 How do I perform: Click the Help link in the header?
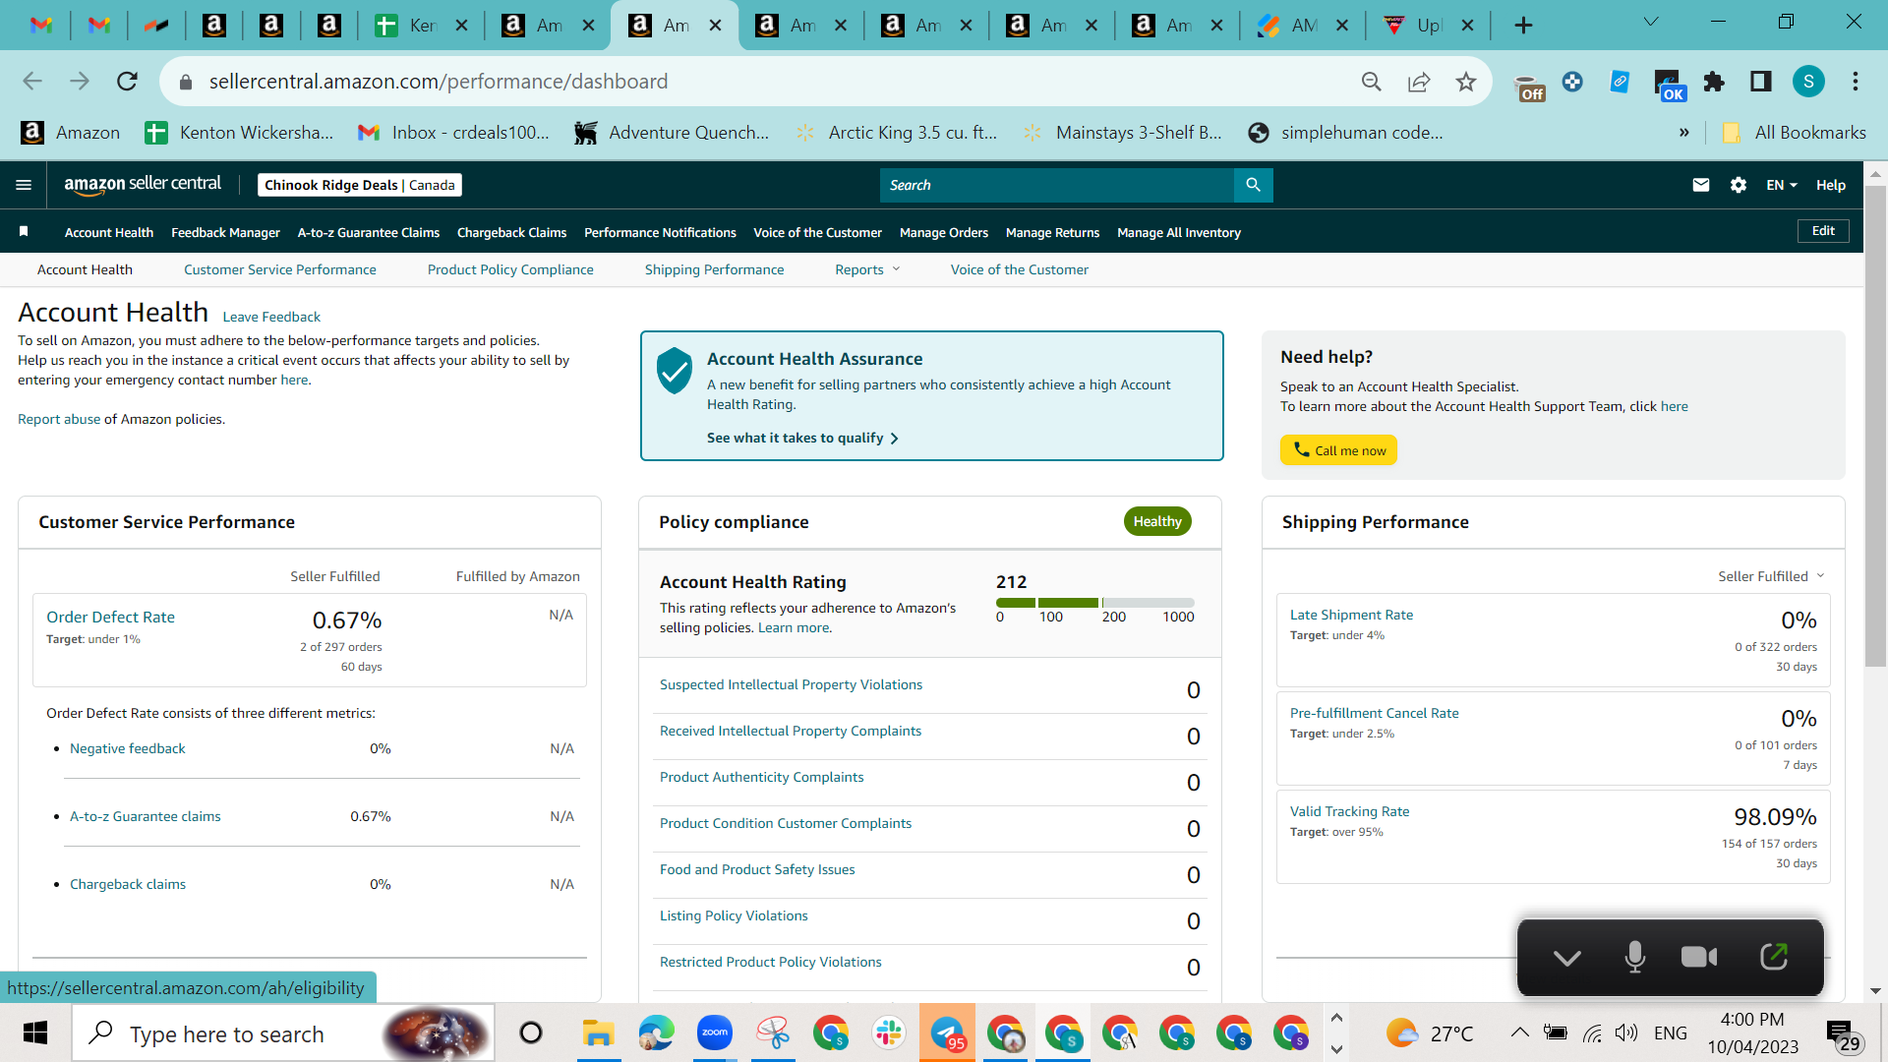pos(1830,185)
